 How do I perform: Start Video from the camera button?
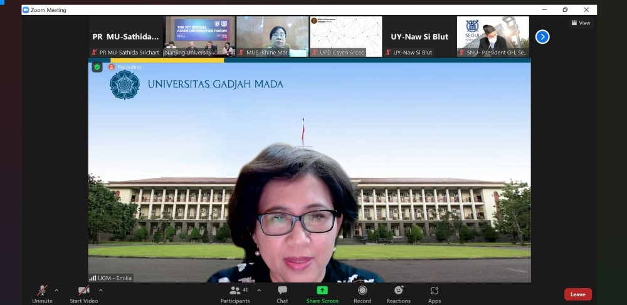click(83, 291)
